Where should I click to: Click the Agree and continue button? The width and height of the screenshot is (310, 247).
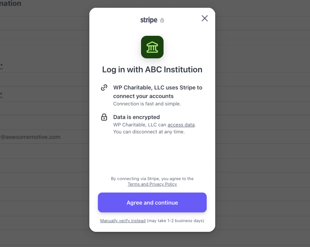click(152, 203)
